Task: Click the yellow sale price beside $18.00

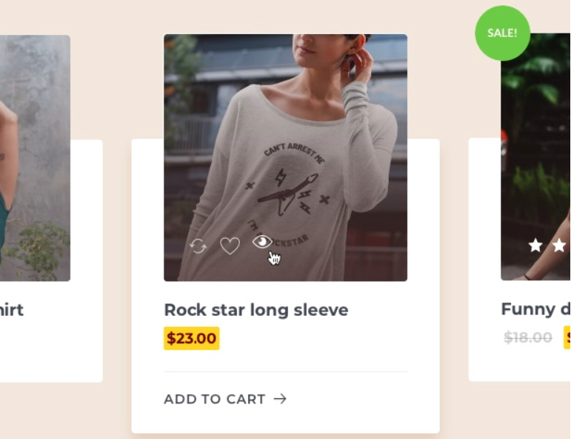Action: [x=567, y=338]
